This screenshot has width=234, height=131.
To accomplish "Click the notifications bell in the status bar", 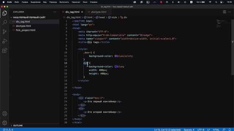I will point(230,130).
